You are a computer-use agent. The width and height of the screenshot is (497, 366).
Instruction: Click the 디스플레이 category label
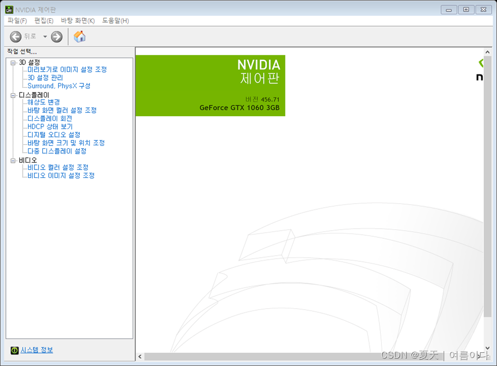tap(34, 95)
